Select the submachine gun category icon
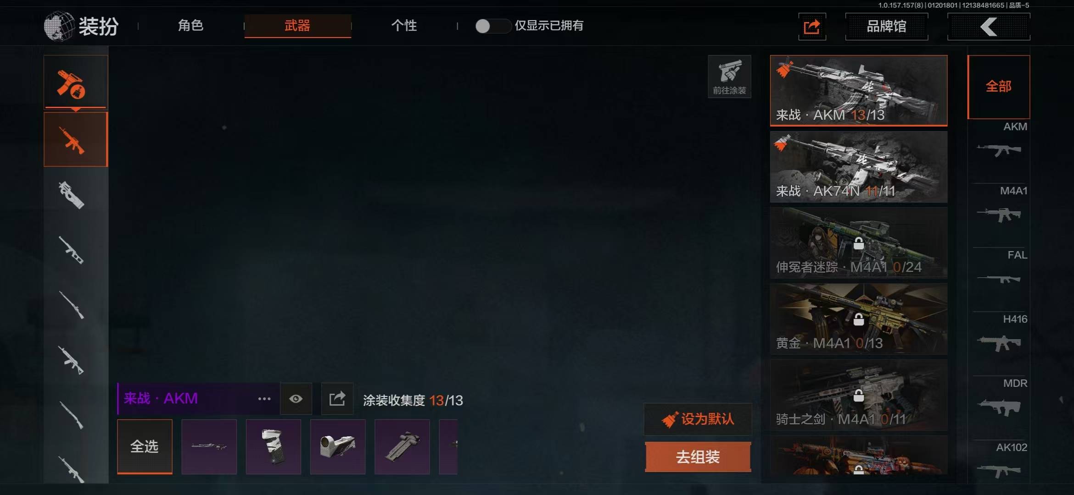 72,195
